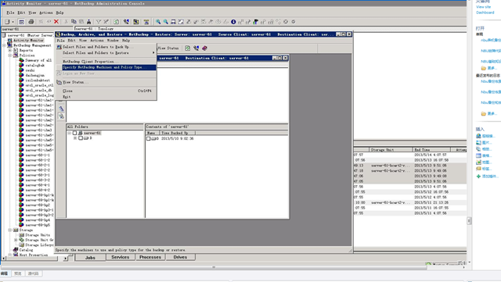
Task: Choose Select Files and Folders to Back Up
Action: [x=106, y=47]
